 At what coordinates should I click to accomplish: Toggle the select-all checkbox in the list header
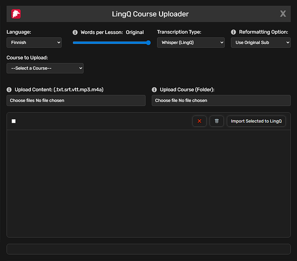pos(14,121)
